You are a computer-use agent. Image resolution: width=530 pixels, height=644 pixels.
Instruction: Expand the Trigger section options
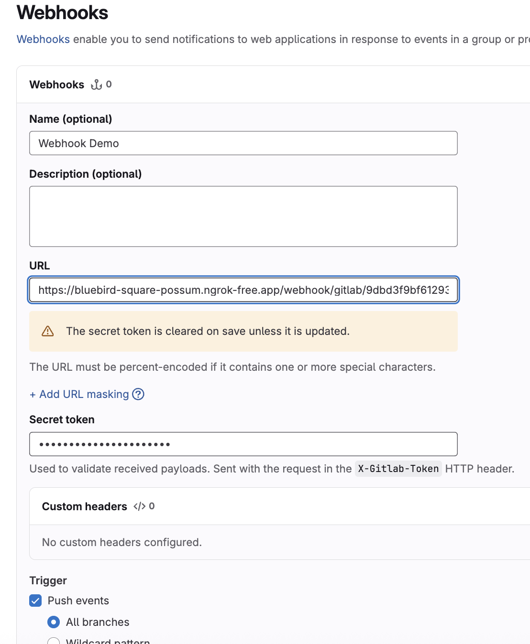48,580
